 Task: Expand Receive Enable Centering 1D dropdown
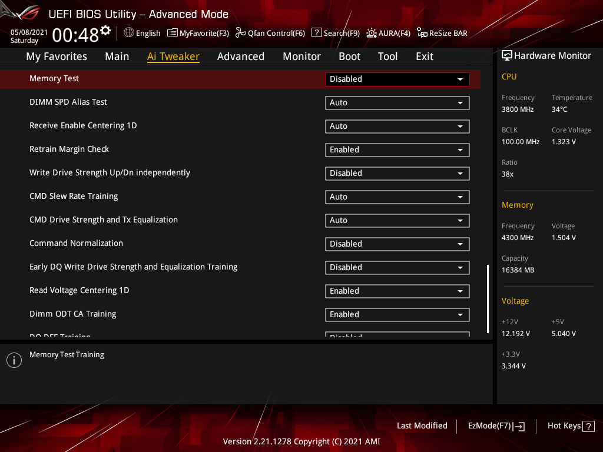tap(397, 127)
